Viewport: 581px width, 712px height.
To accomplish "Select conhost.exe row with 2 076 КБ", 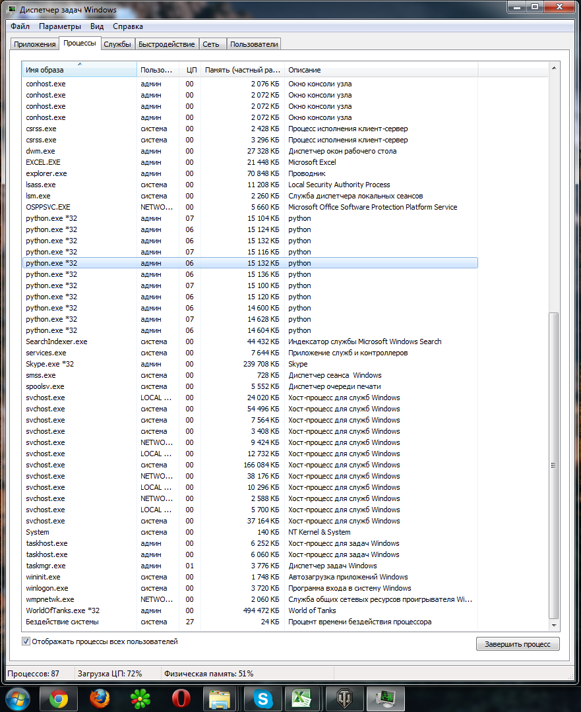I will point(250,84).
